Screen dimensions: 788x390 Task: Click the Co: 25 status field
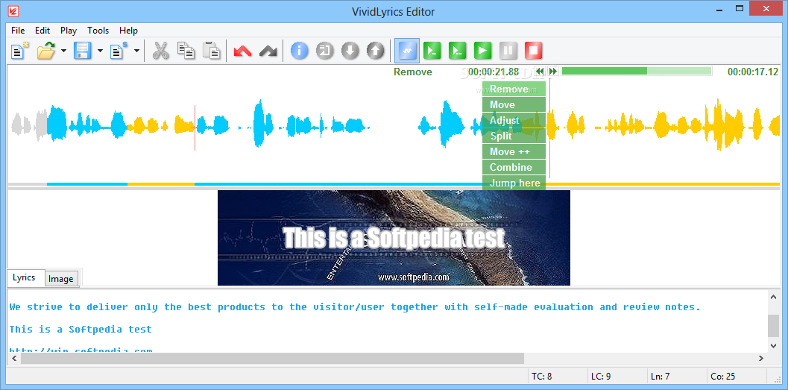click(x=736, y=376)
